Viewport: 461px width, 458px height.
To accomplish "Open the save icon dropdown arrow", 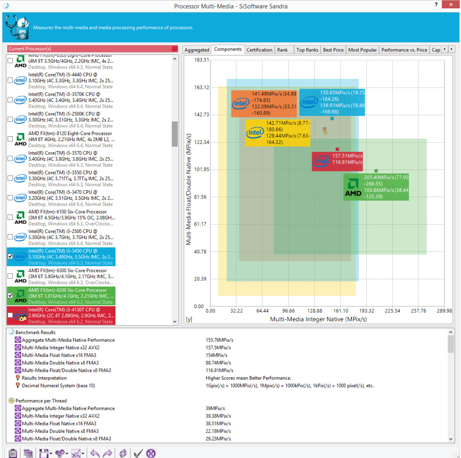I will tap(51, 454).
